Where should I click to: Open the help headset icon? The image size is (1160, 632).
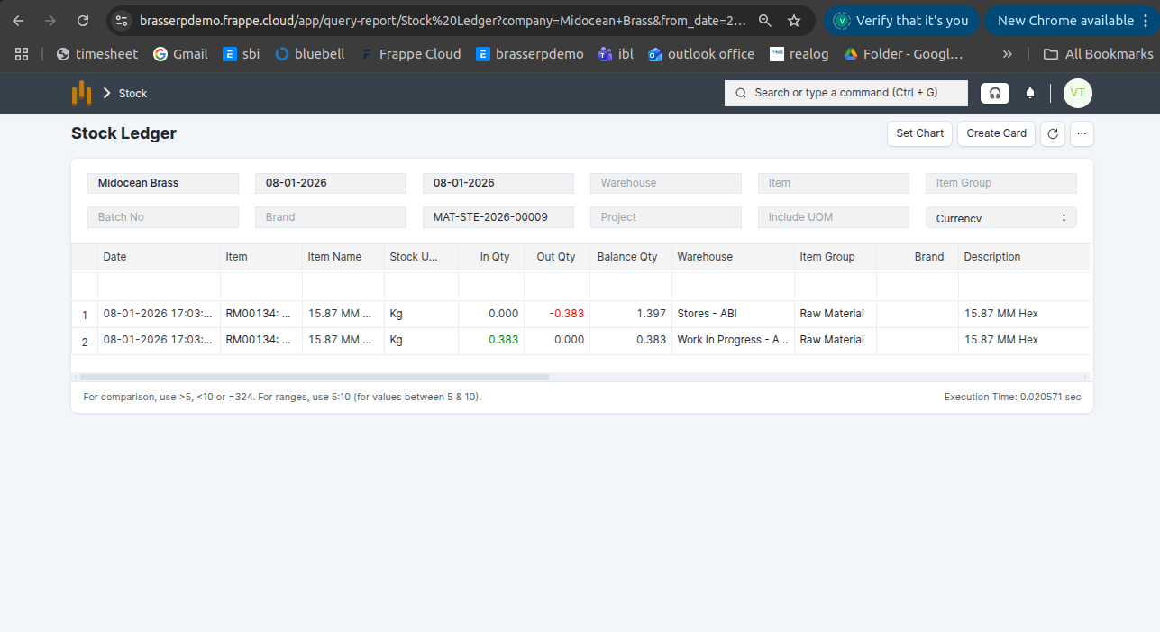click(x=995, y=93)
